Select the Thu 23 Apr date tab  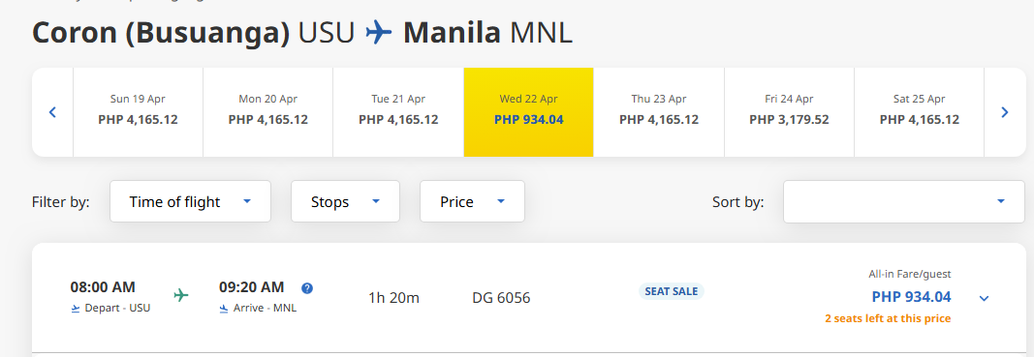point(659,112)
